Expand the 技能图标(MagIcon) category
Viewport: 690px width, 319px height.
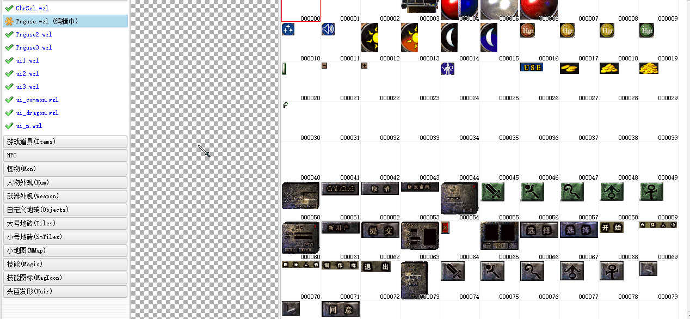click(65, 278)
